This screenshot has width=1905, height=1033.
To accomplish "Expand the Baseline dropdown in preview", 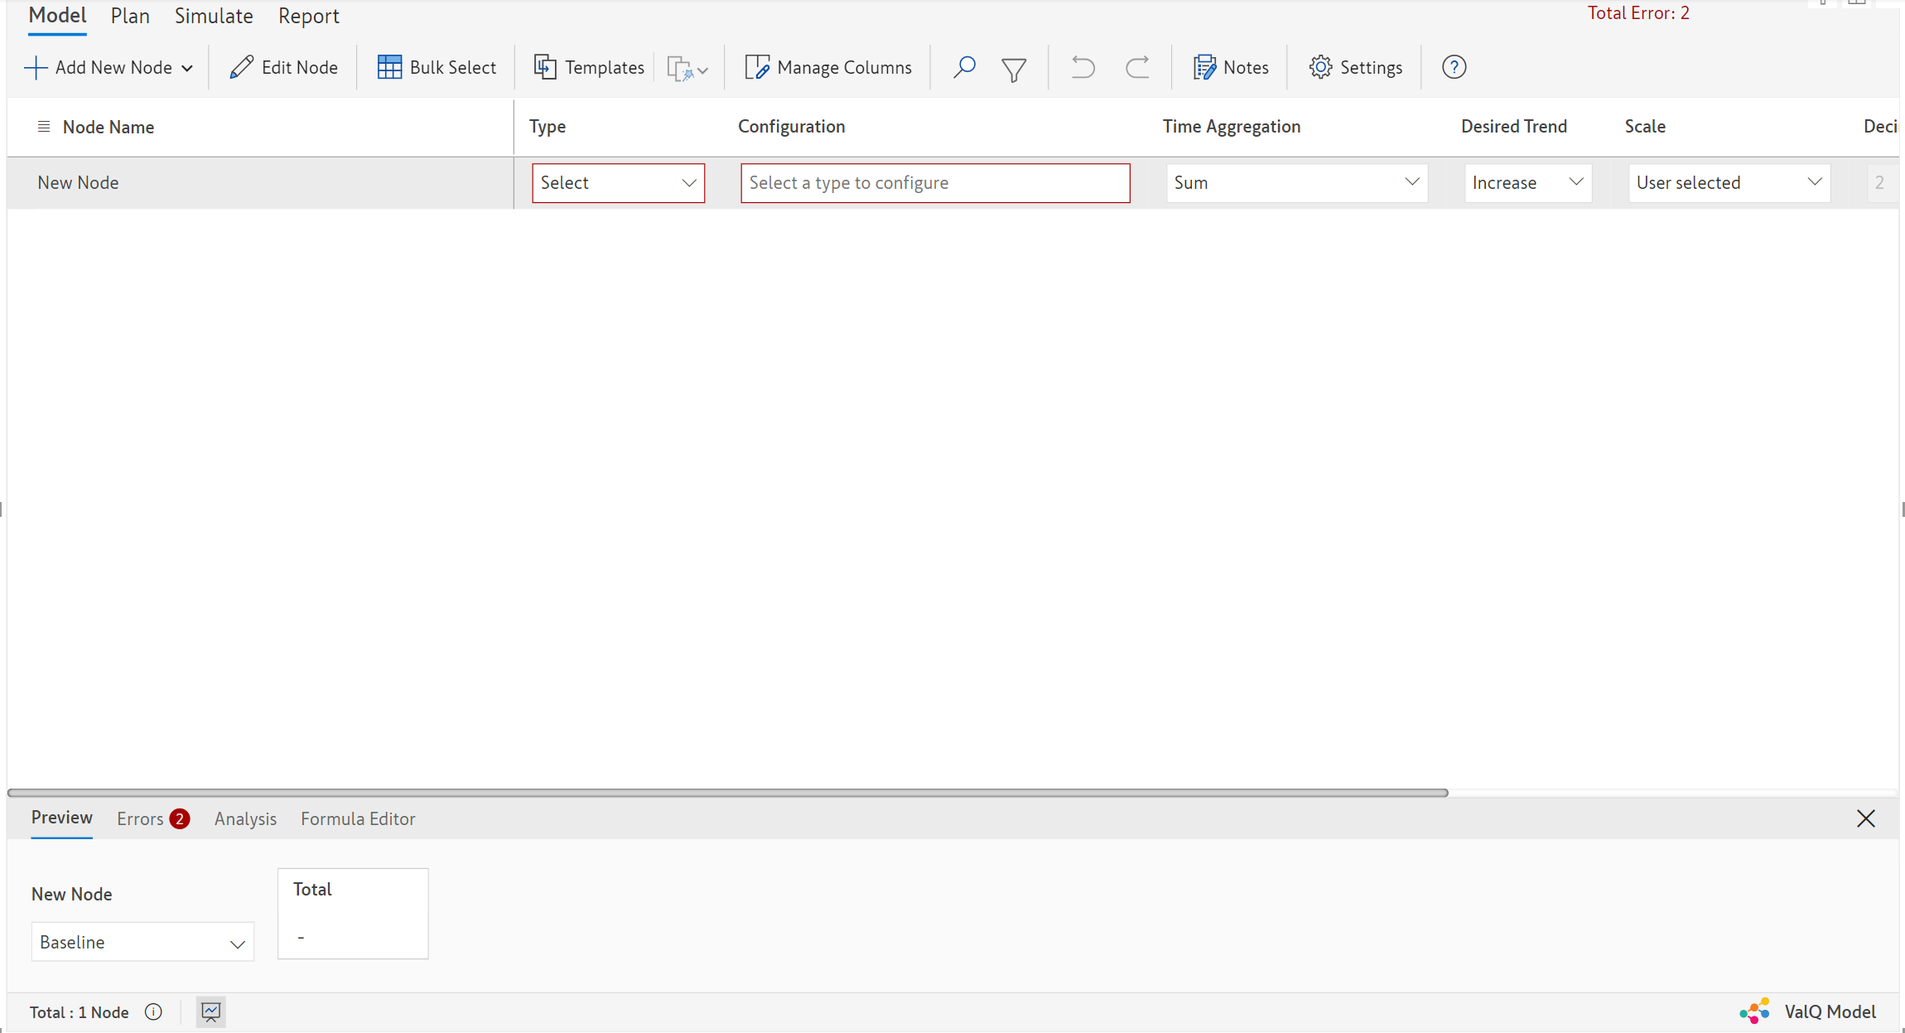I will (142, 943).
